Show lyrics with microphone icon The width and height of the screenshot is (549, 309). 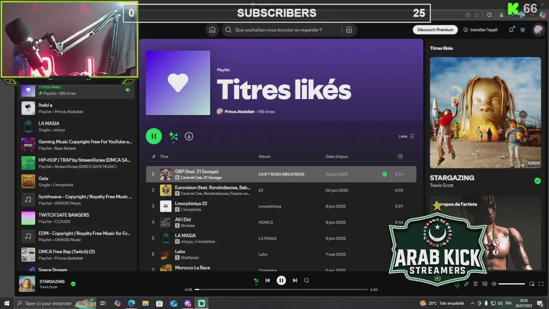tap(466, 284)
